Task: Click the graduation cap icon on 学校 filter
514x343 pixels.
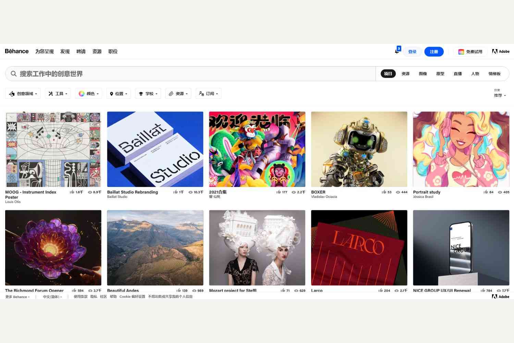Action: tap(141, 93)
